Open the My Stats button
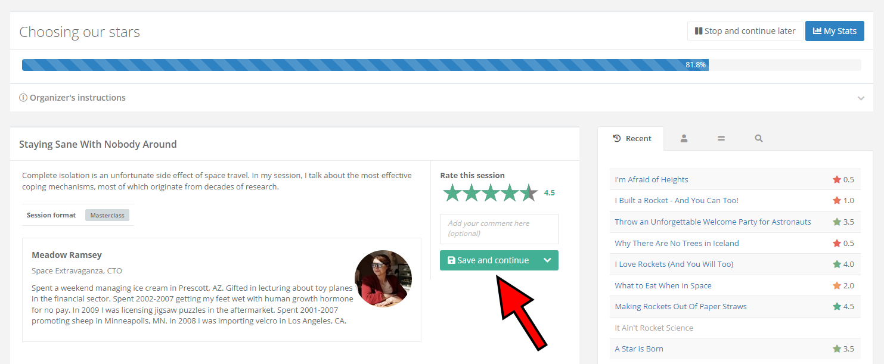The width and height of the screenshot is (884, 364). pos(834,31)
